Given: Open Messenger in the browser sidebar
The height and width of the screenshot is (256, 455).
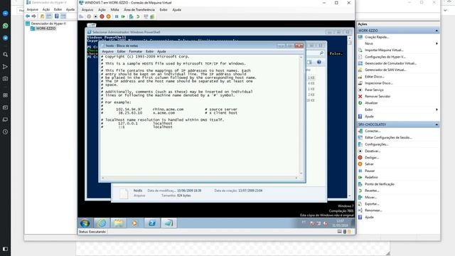Looking at the screenshot, I should [x=5, y=14].
